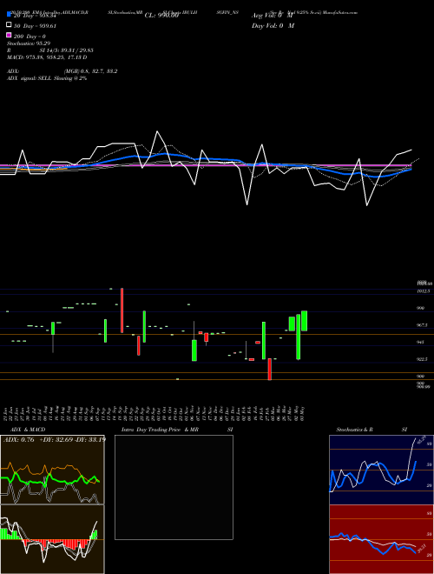Screen dimensions: 434x574
Task: Click the white 50 Day legend swatch
Action: tap(9, 25)
